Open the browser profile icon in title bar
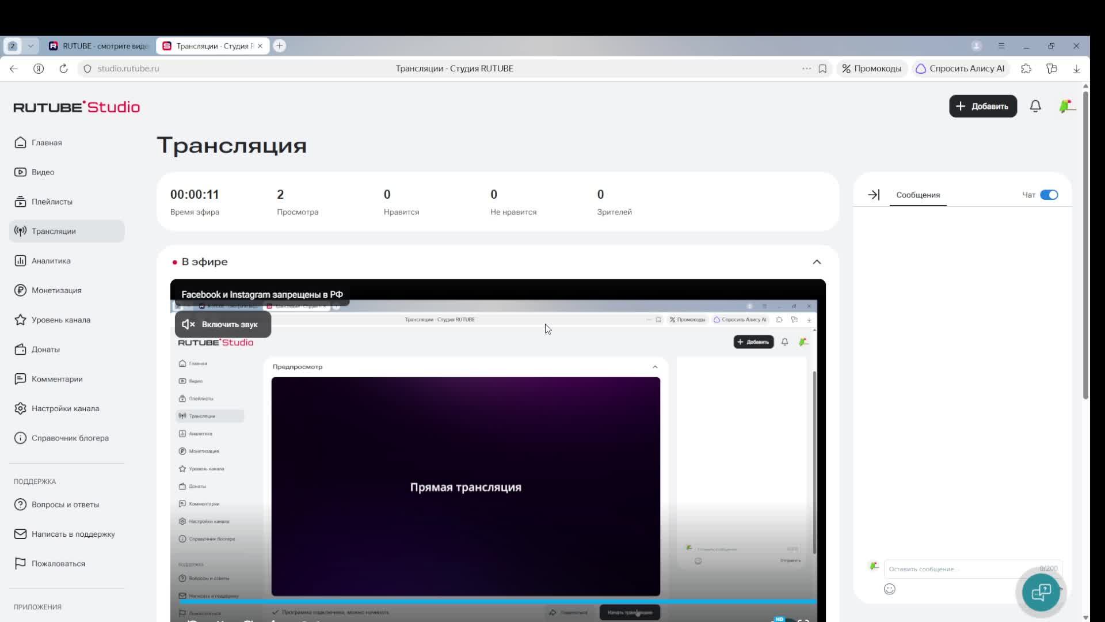Viewport: 1105px width, 622px height. pos(976,46)
